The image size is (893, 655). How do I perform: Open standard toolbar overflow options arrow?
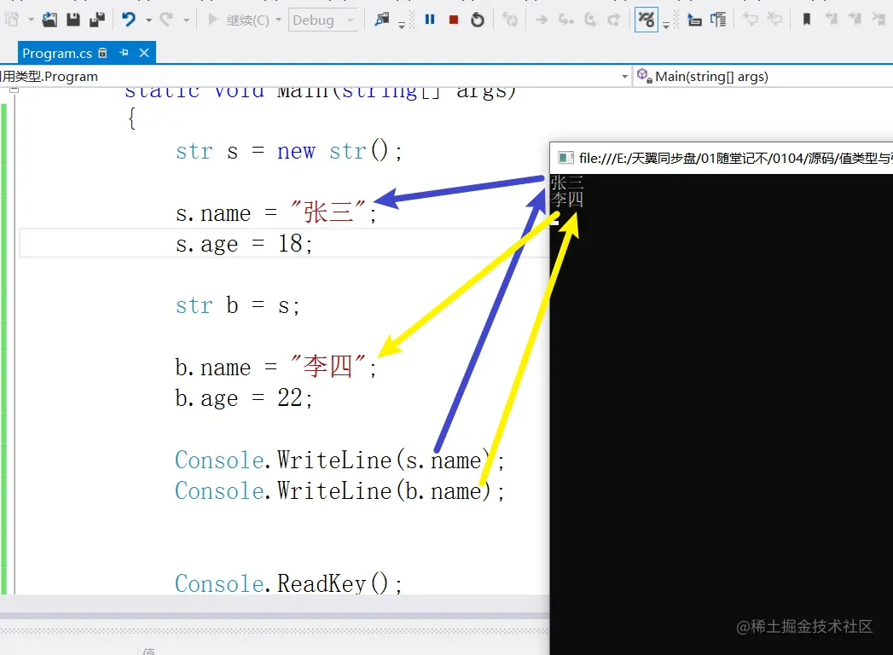[402, 26]
